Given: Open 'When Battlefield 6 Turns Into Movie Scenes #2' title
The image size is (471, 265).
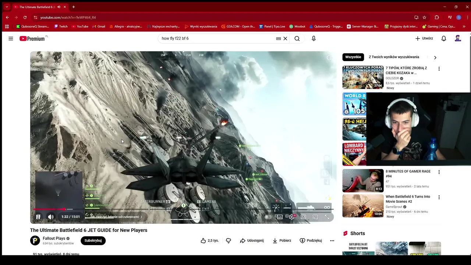Looking at the screenshot, I should pyautogui.click(x=408, y=199).
